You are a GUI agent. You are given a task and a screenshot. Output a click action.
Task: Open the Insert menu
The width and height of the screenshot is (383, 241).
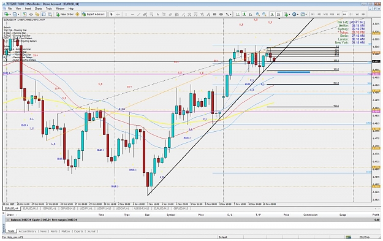[x=28, y=9]
